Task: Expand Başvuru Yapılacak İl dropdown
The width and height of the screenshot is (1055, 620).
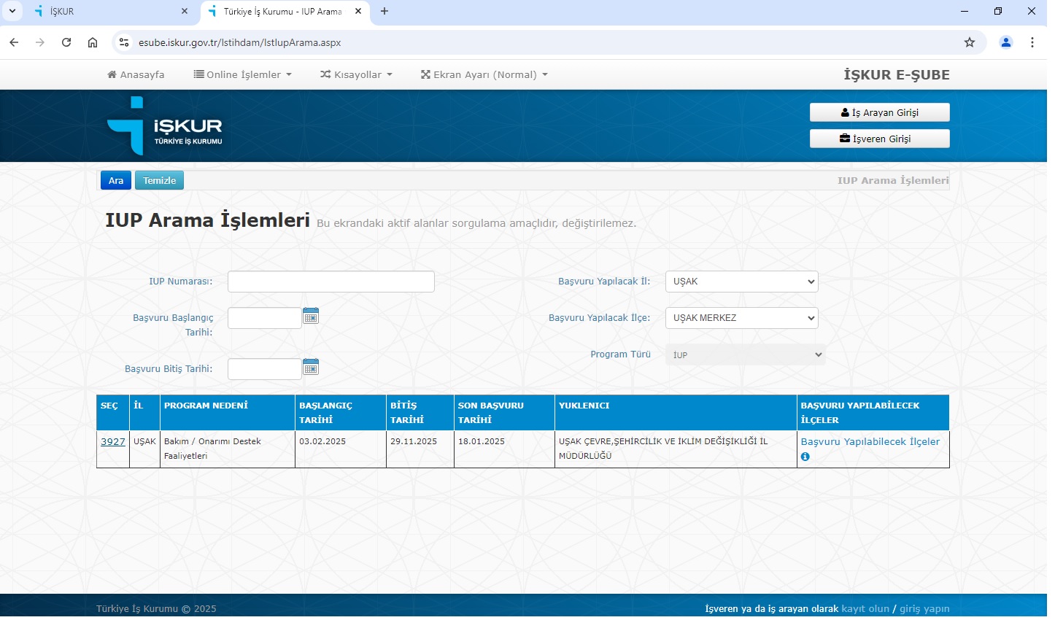Action: (x=742, y=282)
